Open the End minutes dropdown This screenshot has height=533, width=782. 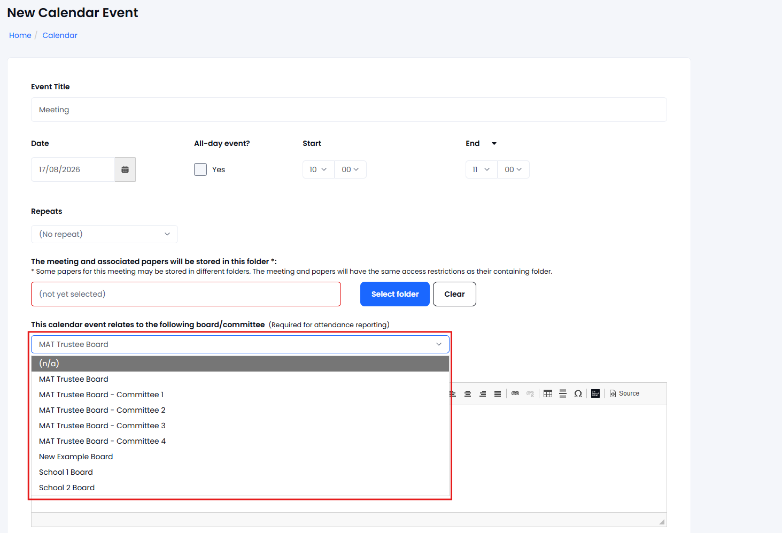click(514, 169)
